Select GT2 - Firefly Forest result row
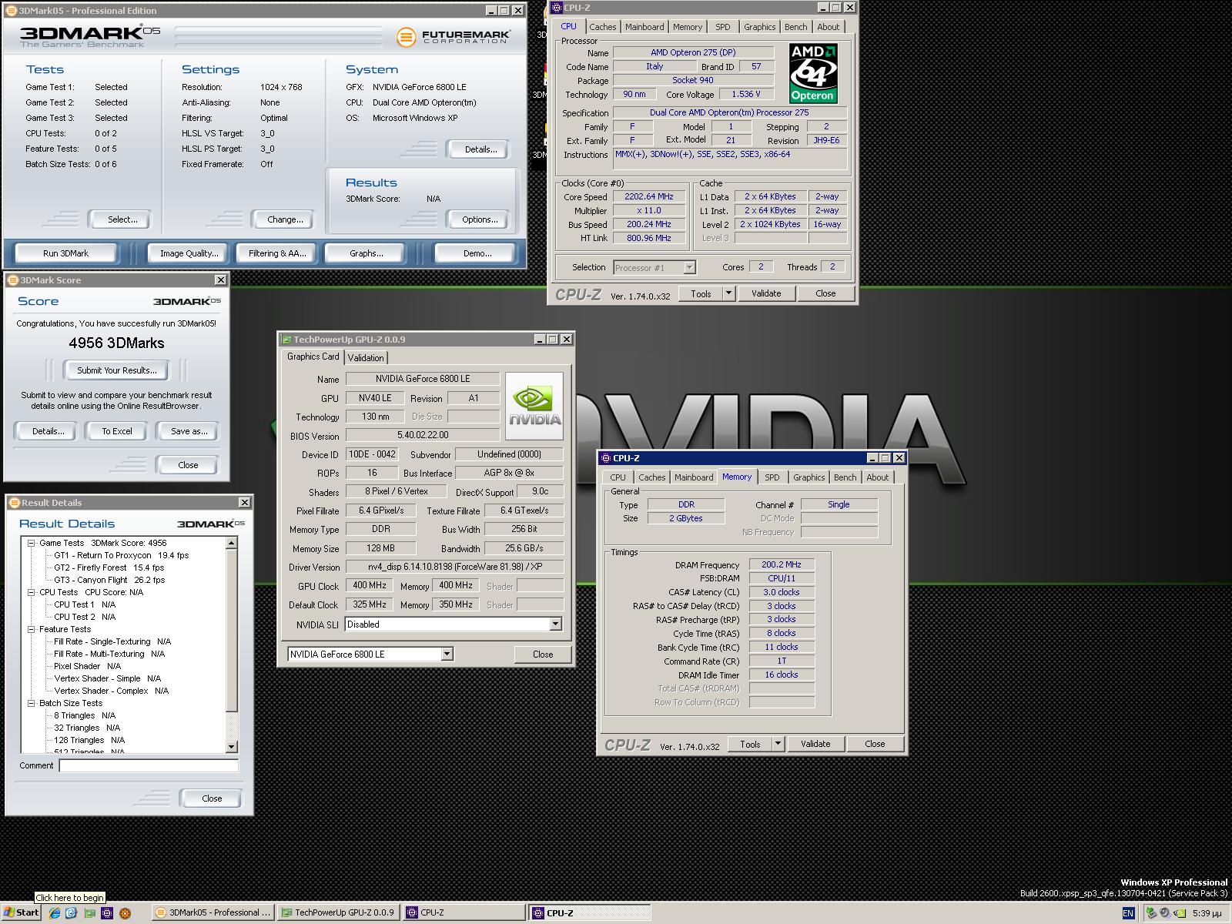The width and height of the screenshot is (1232, 924). [x=109, y=567]
